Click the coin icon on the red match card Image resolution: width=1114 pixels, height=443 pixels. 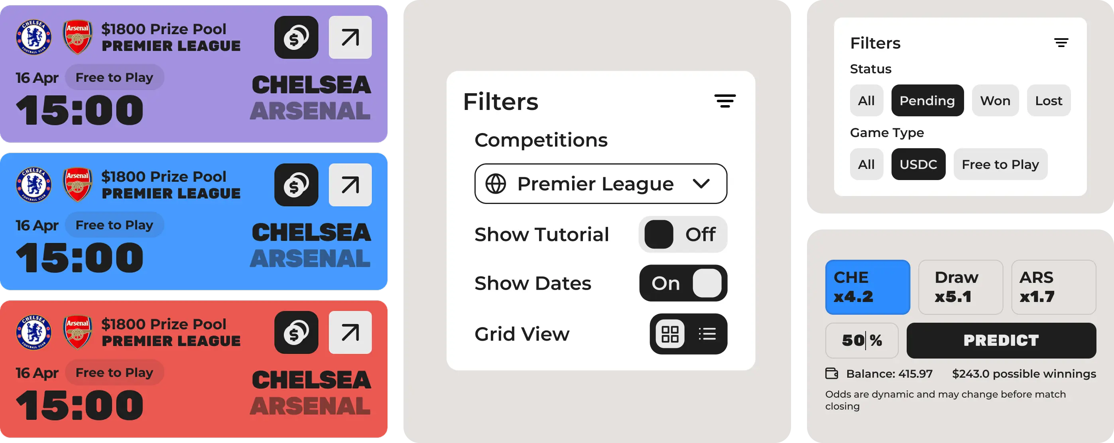(296, 333)
